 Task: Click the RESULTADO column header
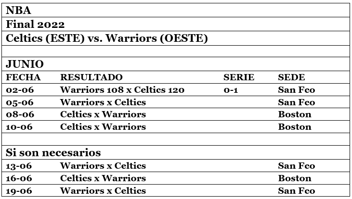[x=91, y=77]
